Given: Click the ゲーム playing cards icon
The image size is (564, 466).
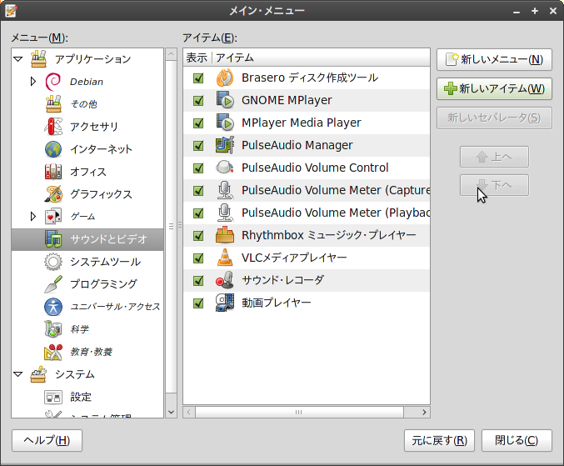Looking at the screenshot, I should click(x=53, y=217).
